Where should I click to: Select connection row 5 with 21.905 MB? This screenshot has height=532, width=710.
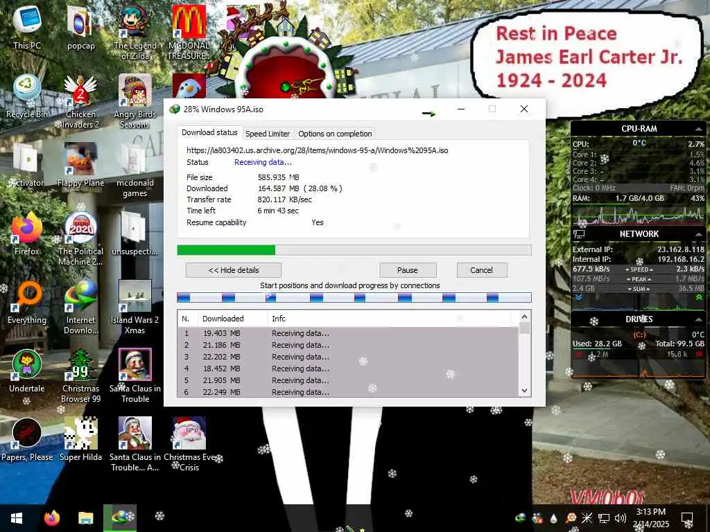point(348,380)
